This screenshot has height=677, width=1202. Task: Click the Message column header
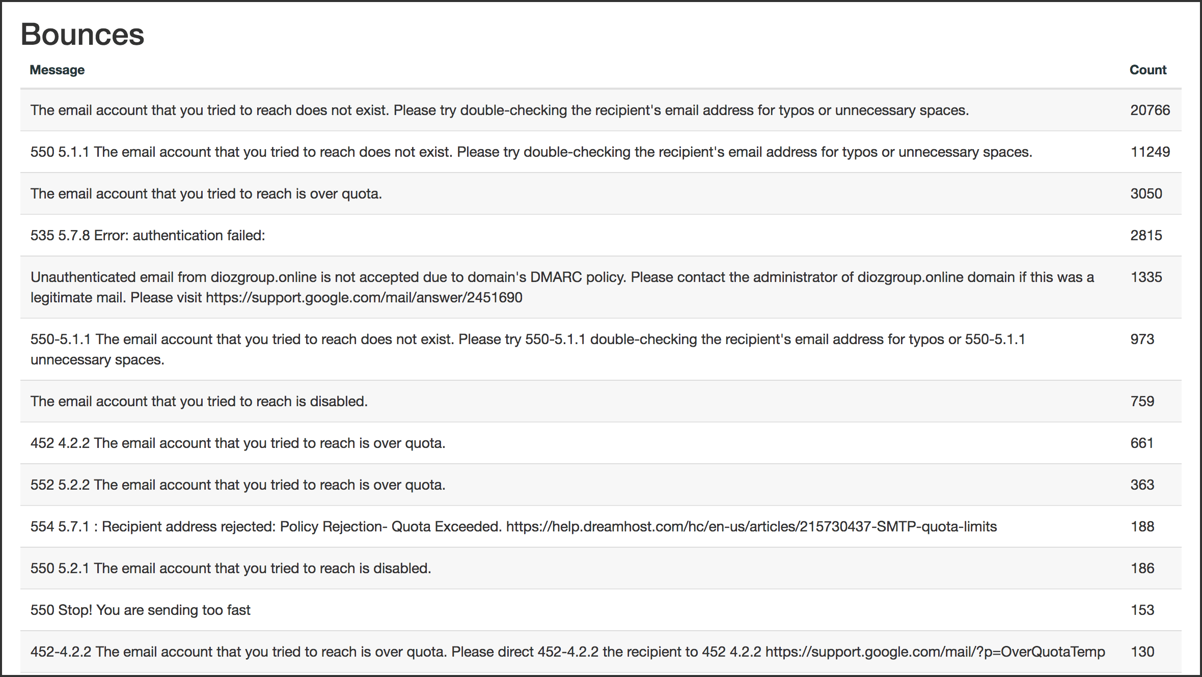coord(57,70)
